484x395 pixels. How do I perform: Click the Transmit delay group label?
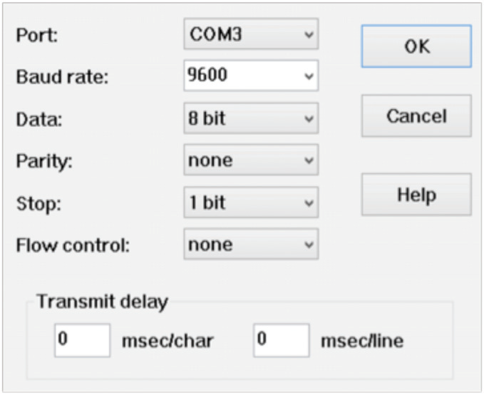[102, 302]
